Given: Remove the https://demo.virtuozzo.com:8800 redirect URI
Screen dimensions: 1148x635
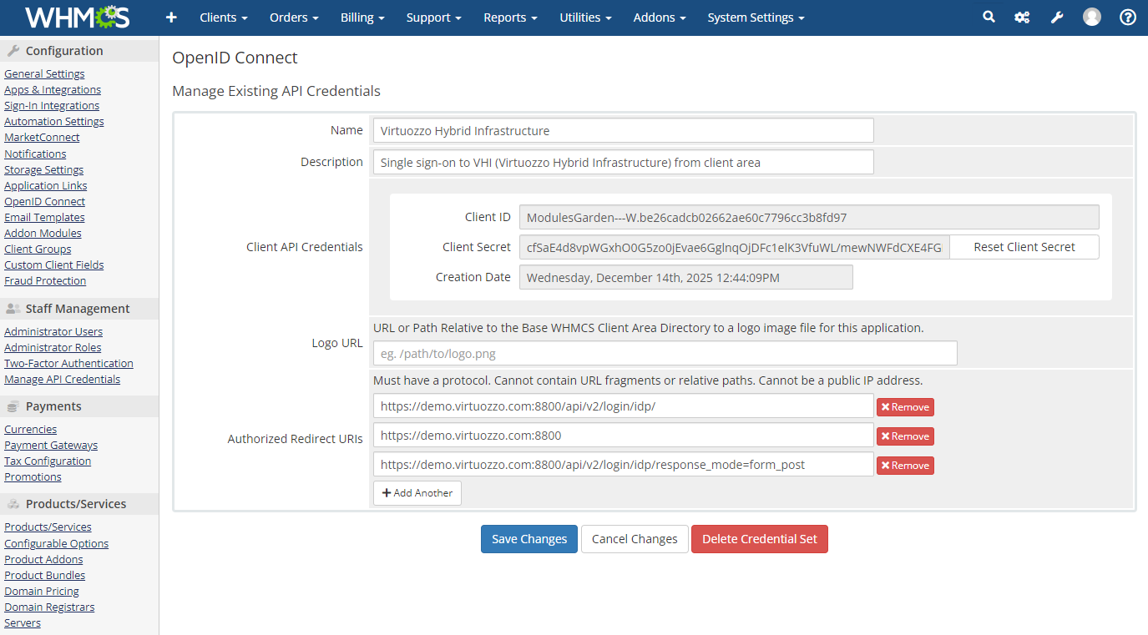Looking at the screenshot, I should (x=905, y=436).
